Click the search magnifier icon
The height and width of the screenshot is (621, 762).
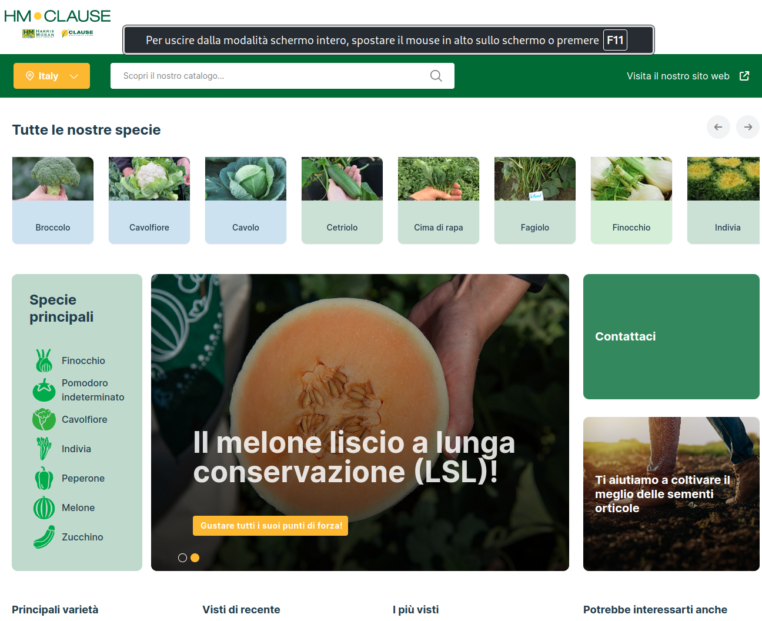point(436,76)
